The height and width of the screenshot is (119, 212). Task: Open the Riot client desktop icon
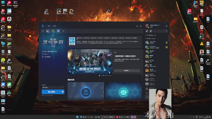tap(9, 3)
